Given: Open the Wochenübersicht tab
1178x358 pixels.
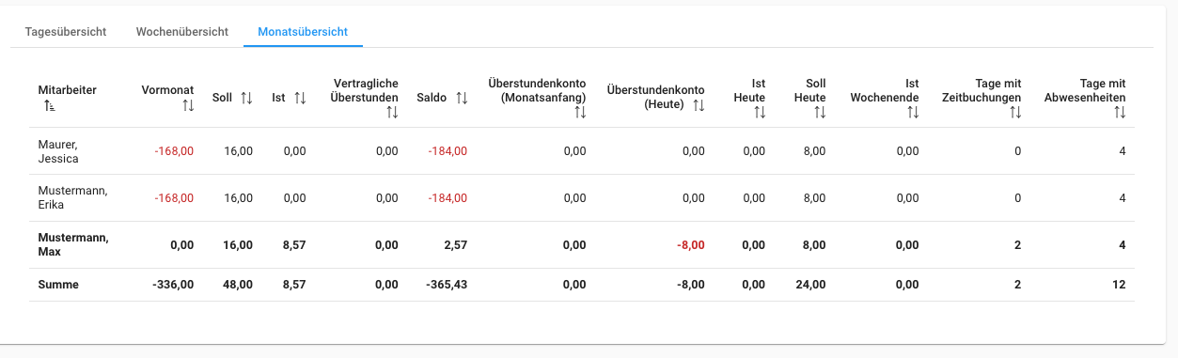Looking at the screenshot, I should pyautogui.click(x=182, y=31).
